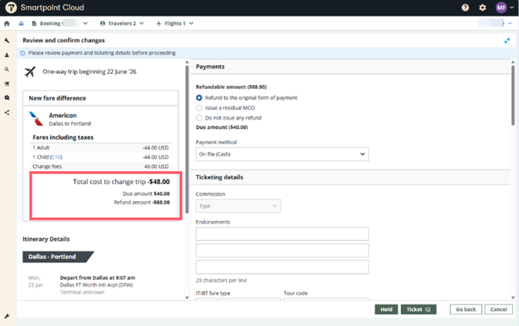519x326 pixels.
Task: Open the MF user profile menu
Action: 504,8
